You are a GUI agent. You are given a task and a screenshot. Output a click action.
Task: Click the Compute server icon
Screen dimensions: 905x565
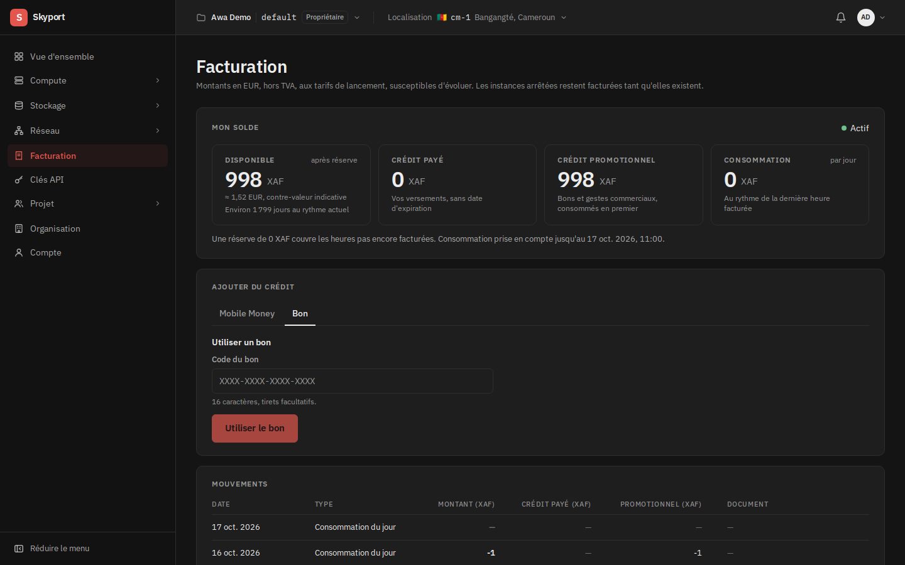point(19,80)
